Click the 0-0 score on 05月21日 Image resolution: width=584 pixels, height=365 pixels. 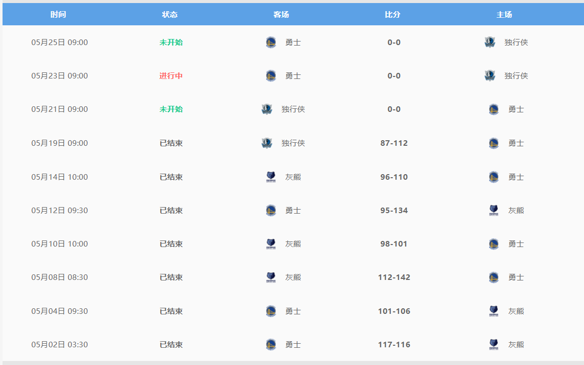click(394, 109)
